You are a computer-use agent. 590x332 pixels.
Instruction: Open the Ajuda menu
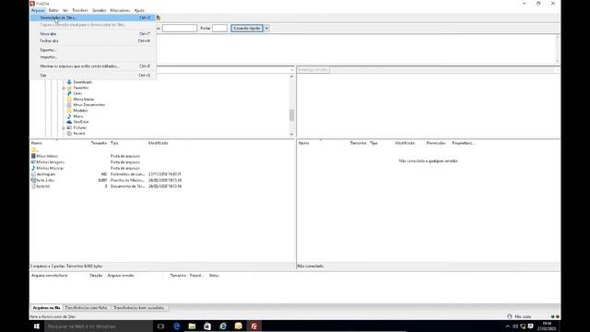[139, 10]
